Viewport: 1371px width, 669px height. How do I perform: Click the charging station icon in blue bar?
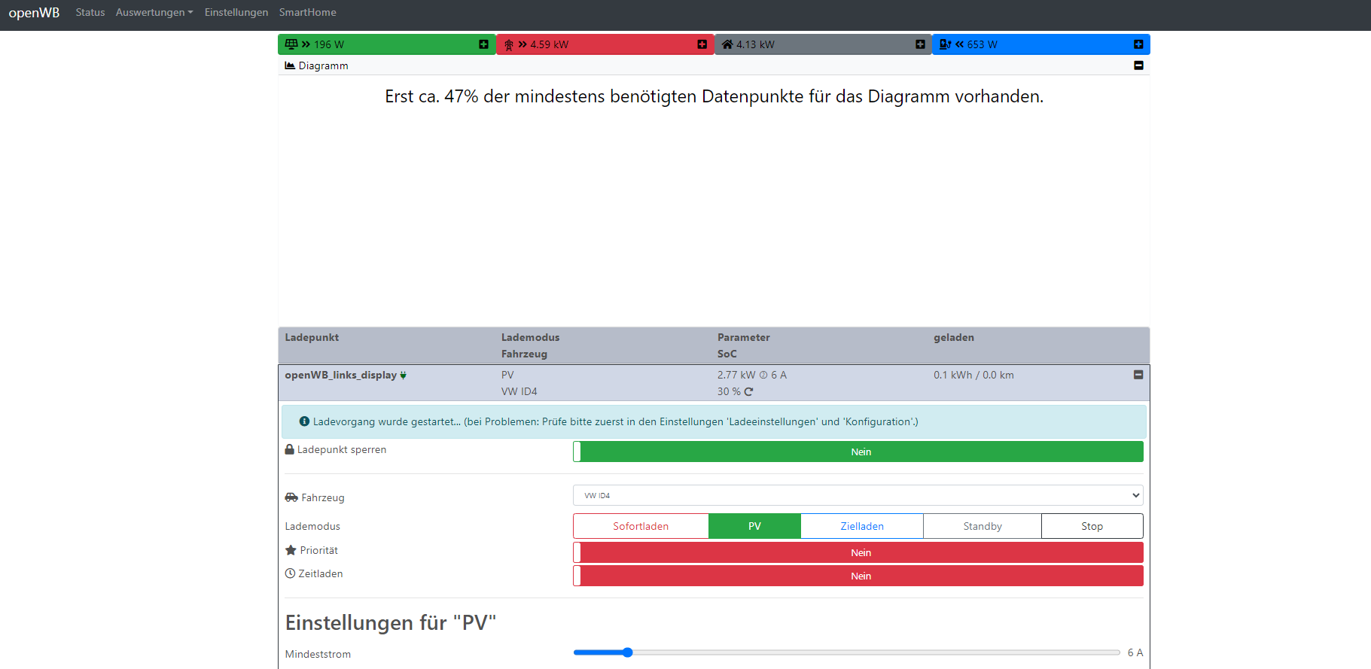945,44
